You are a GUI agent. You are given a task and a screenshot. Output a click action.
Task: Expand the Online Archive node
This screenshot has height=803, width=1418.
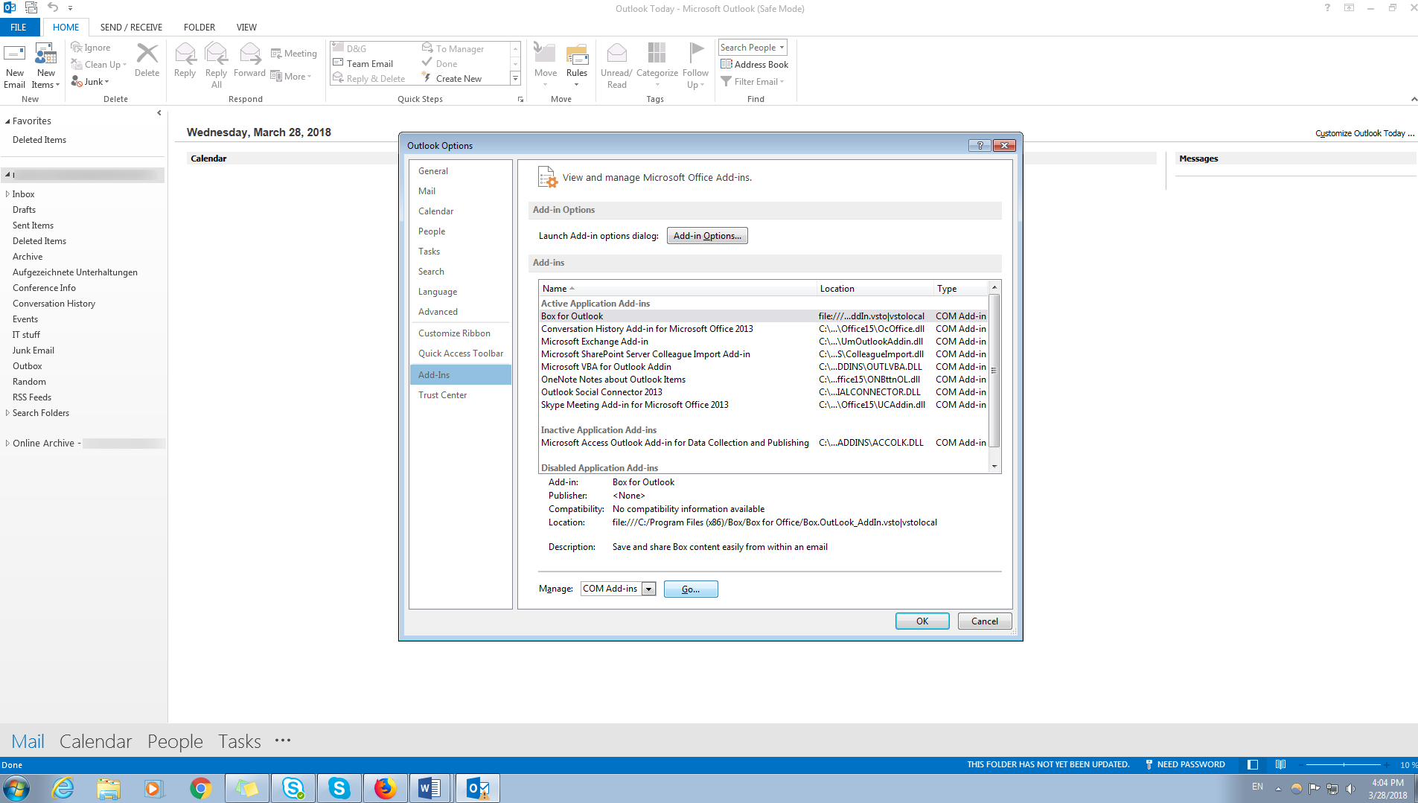(x=7, y=444)
